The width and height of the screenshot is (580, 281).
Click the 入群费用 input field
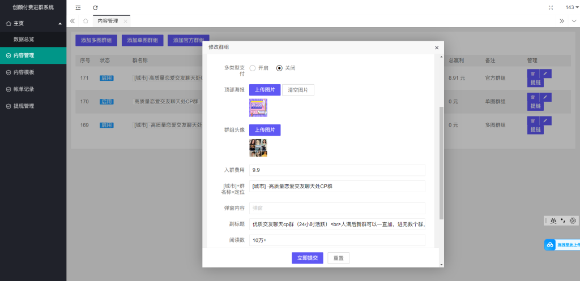(x=337, y=170)
